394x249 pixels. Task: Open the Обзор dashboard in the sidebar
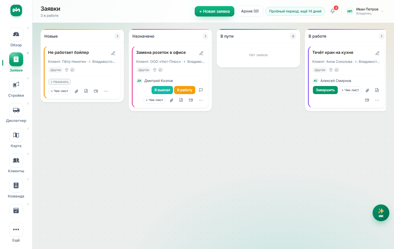click(16, 37)
